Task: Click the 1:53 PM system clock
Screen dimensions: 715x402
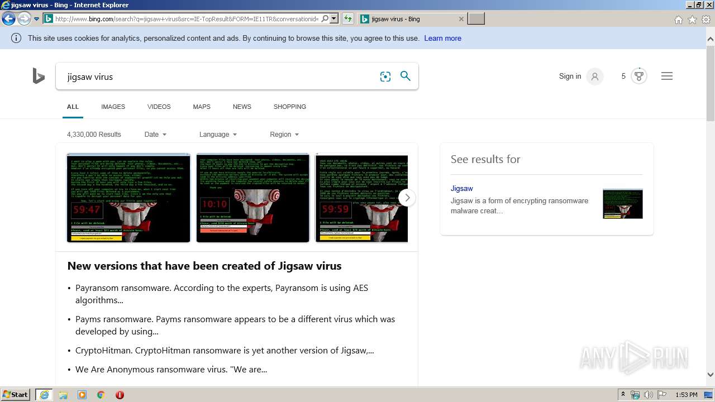Action: click(686, 395)
